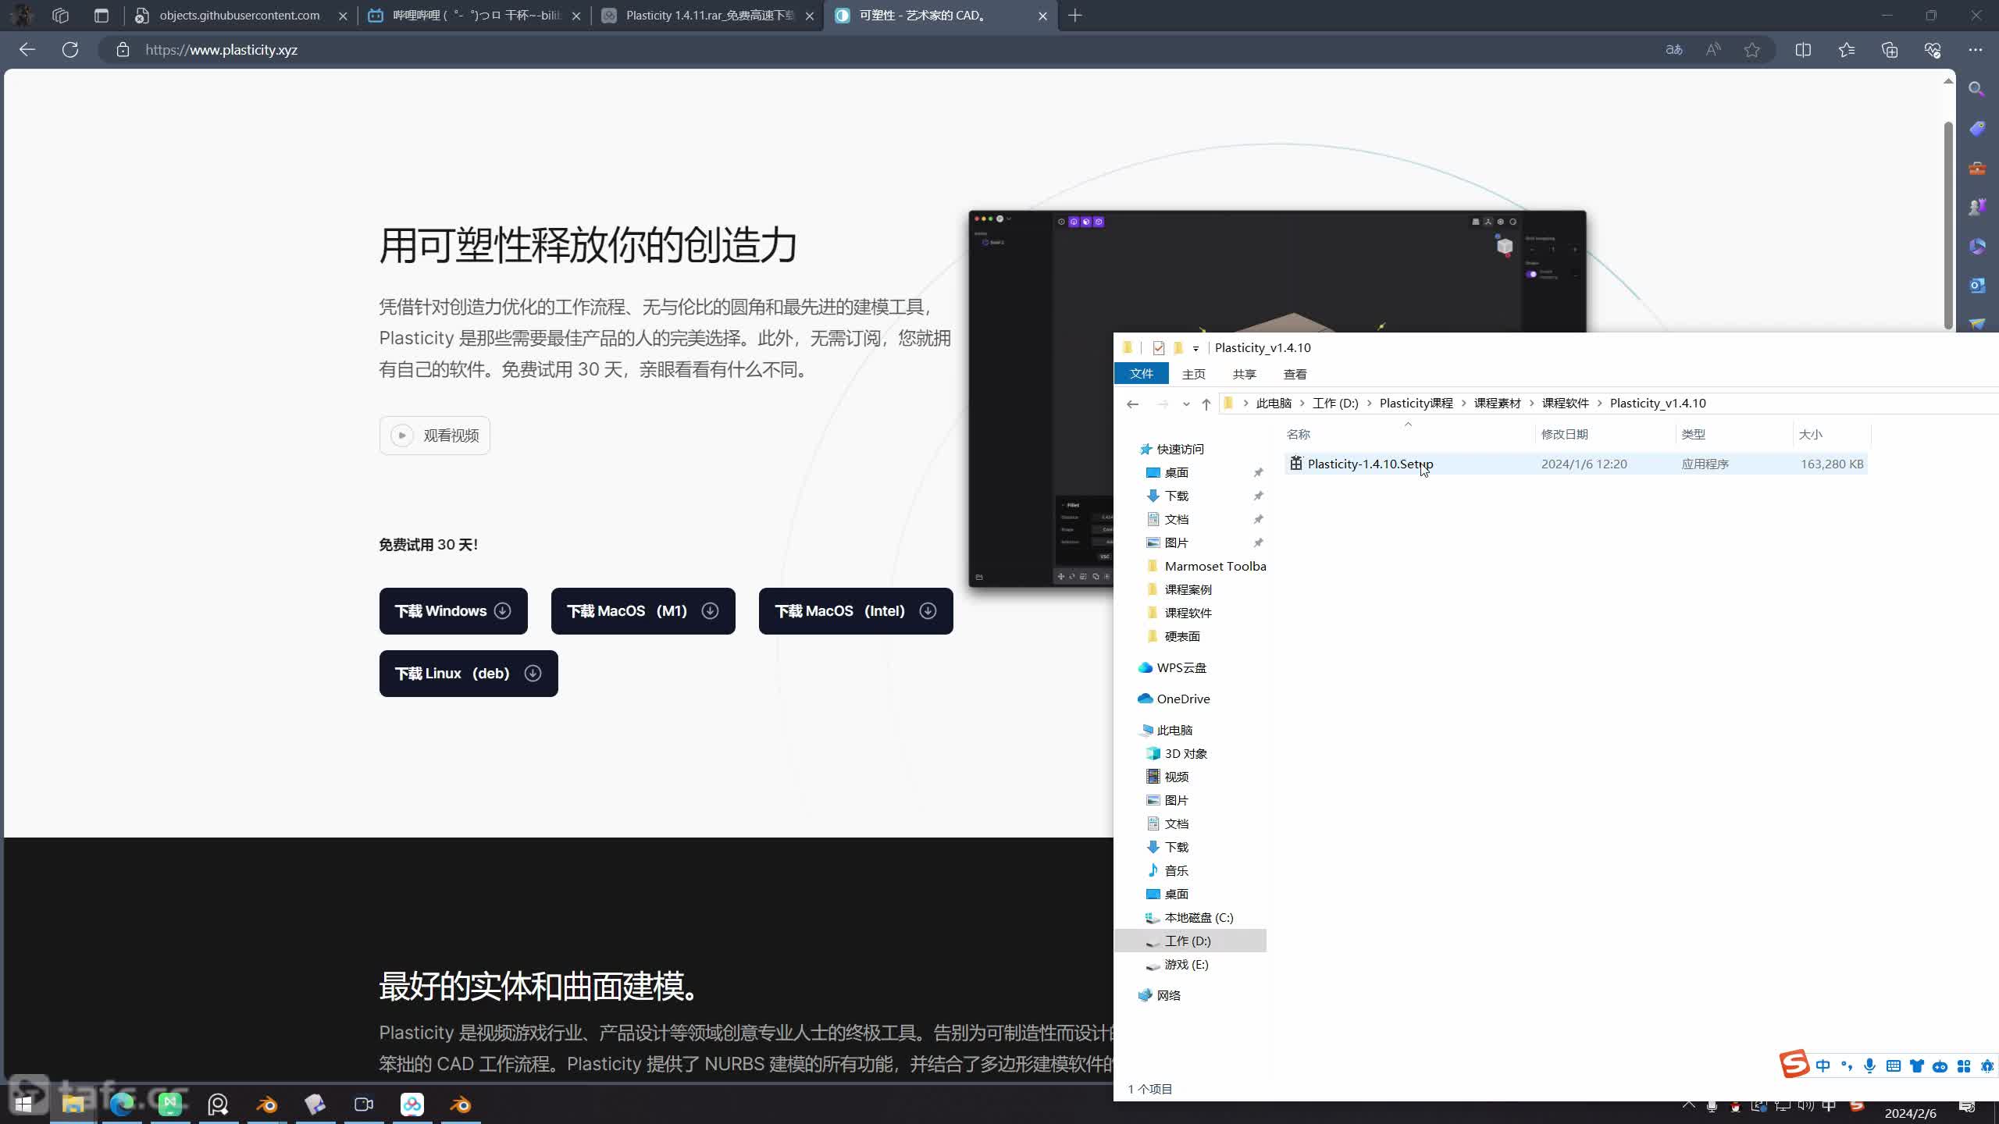Select WPS云盘 in navigation pane
Screen dimensions: 1999x1124
[x=1181, y=668]
